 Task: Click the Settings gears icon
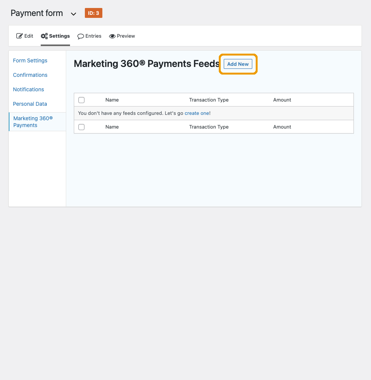click(x=44, y=36)
